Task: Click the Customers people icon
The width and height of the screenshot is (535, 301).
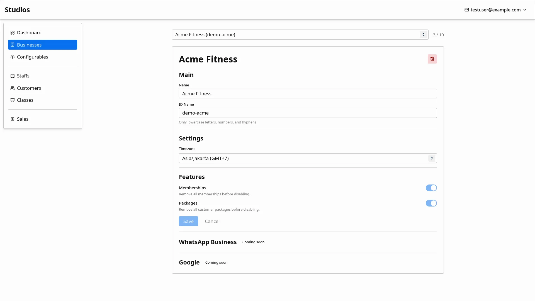Action: 13,88
